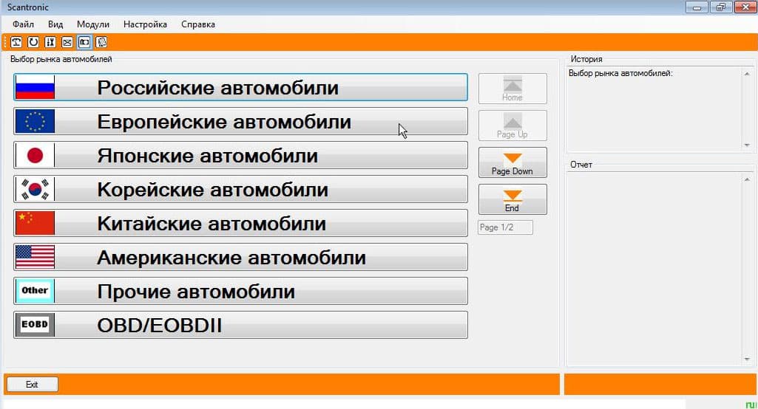Restore down the Scantronic window
758x409 pixels.
click(721, 7)
